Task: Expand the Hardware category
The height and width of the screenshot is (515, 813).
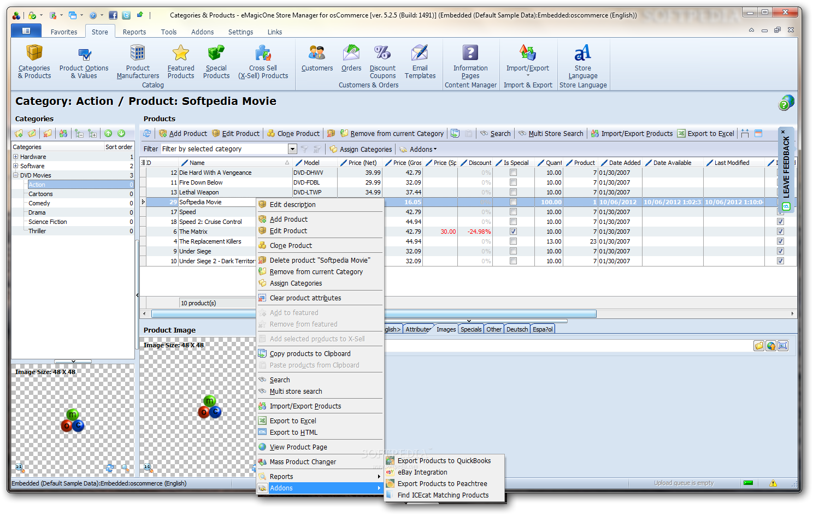Action: pos(16,157)
